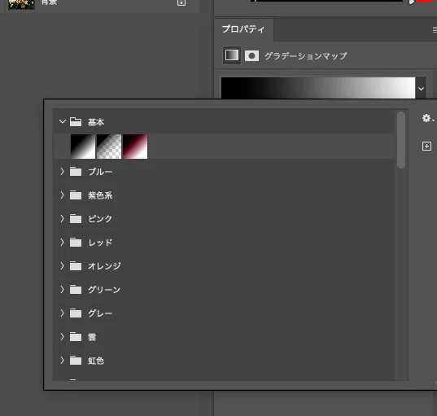Click the ブルー group label

tap(100, 172)
